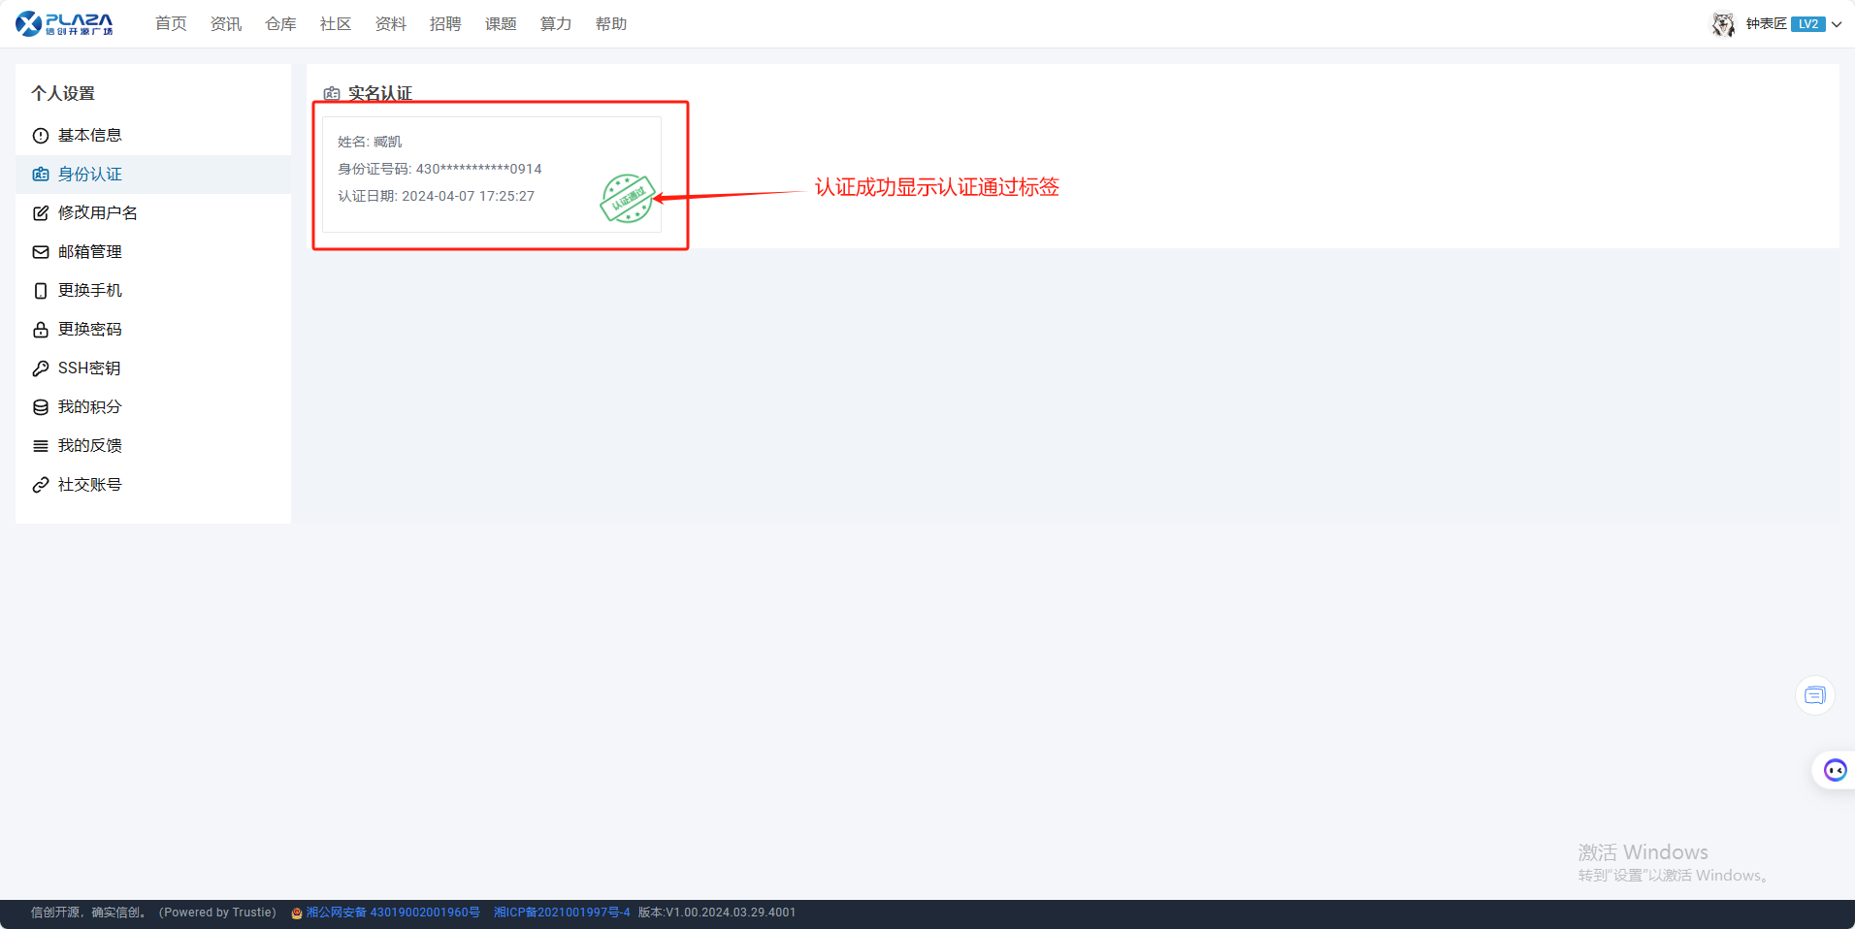
Task: Expand the user account dropdown arrow
Action: pyautogui.click(x=1837, y=24)
